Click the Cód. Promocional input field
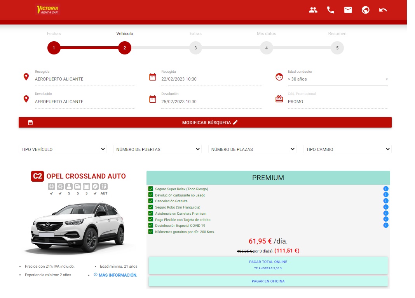This screenshot has height=298, width=415. point(337,102)
